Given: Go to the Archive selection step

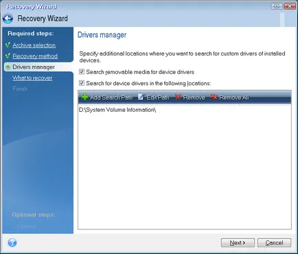Looking at the screenshot, I should click(x=34, y=45).
